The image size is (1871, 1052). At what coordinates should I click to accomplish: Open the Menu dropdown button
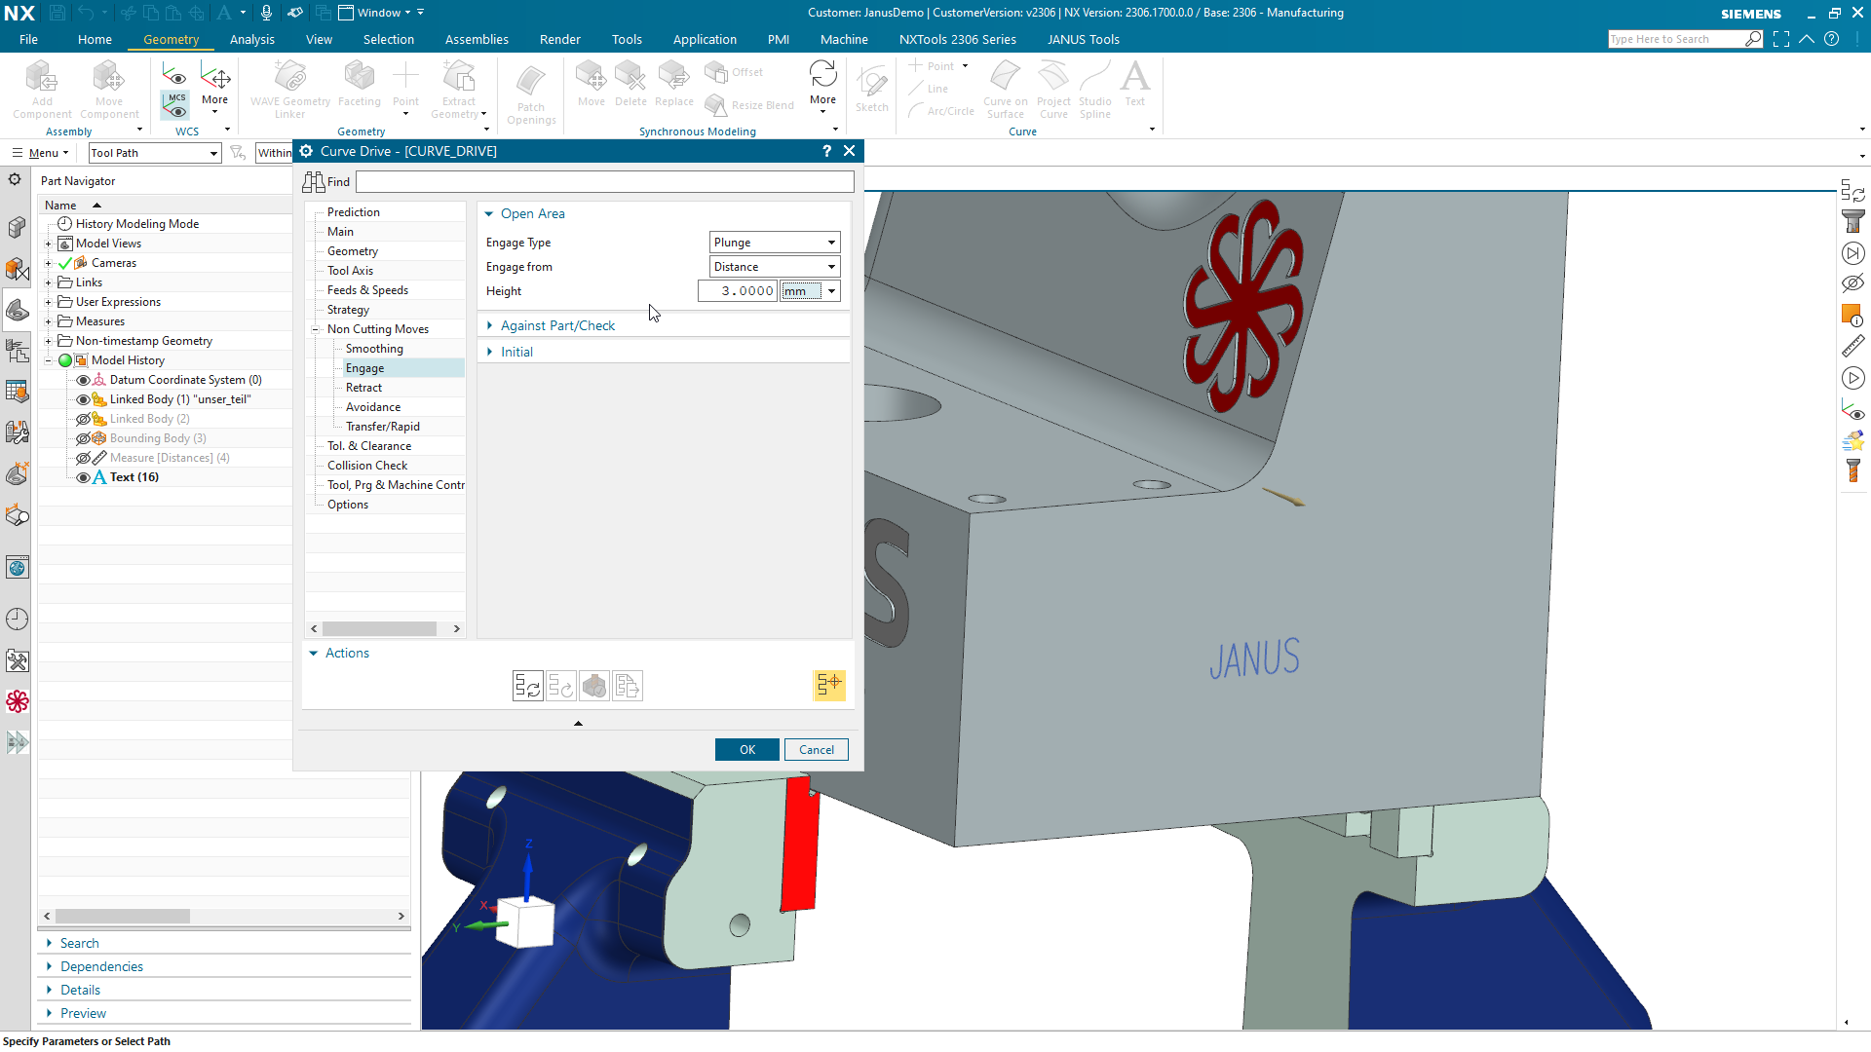[40, 153]
